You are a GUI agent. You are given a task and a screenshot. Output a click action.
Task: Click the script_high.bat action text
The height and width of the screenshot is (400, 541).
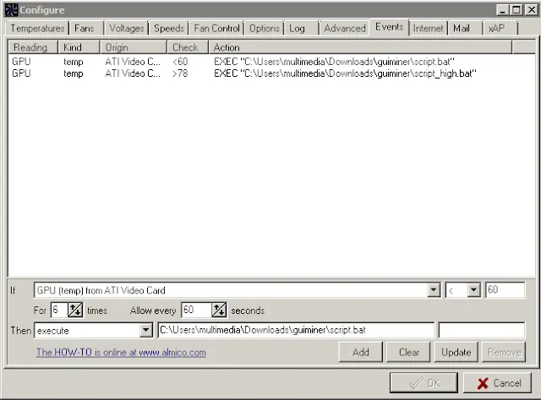[345, 73]
